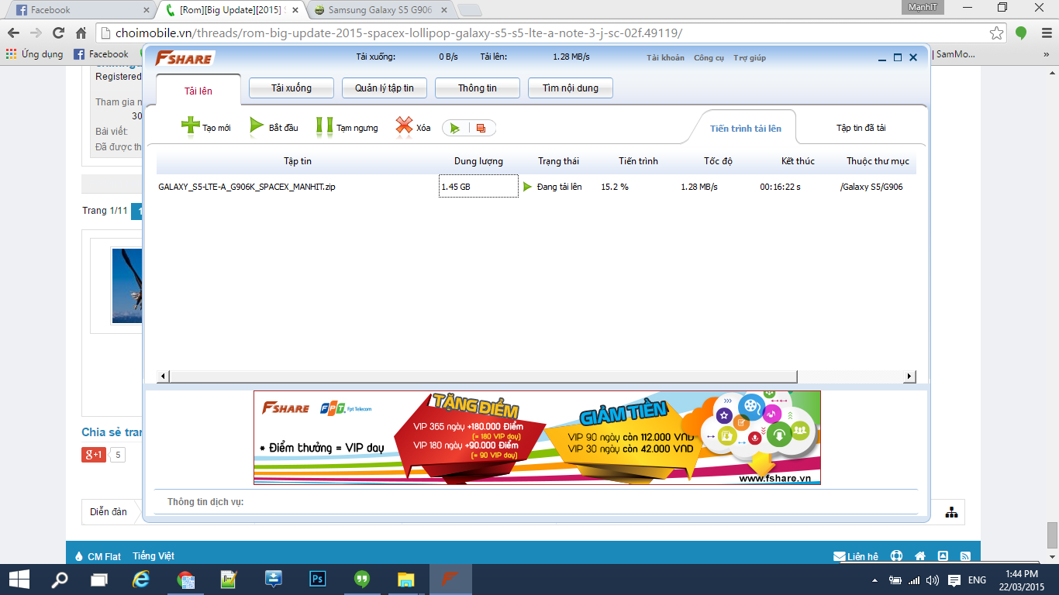The width and height of the screenshot is (1059, 595).
Task: Sort by Tốc độ column header
Action: 718,161
